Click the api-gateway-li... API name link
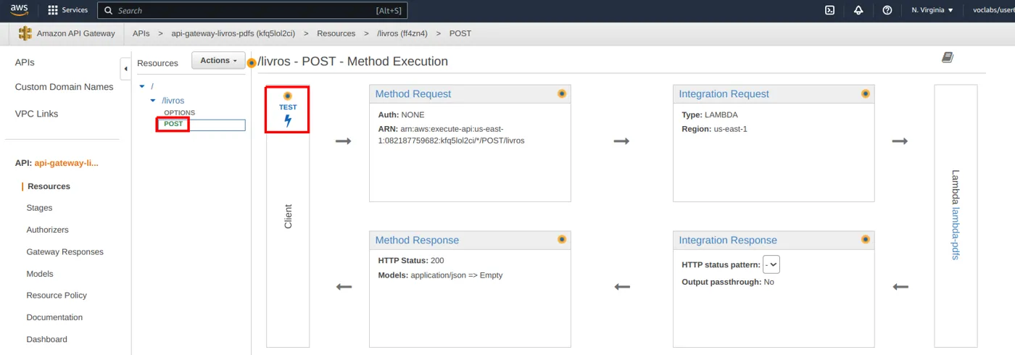This screenshot has height=355, width=1015. click(x=66, y=163)
